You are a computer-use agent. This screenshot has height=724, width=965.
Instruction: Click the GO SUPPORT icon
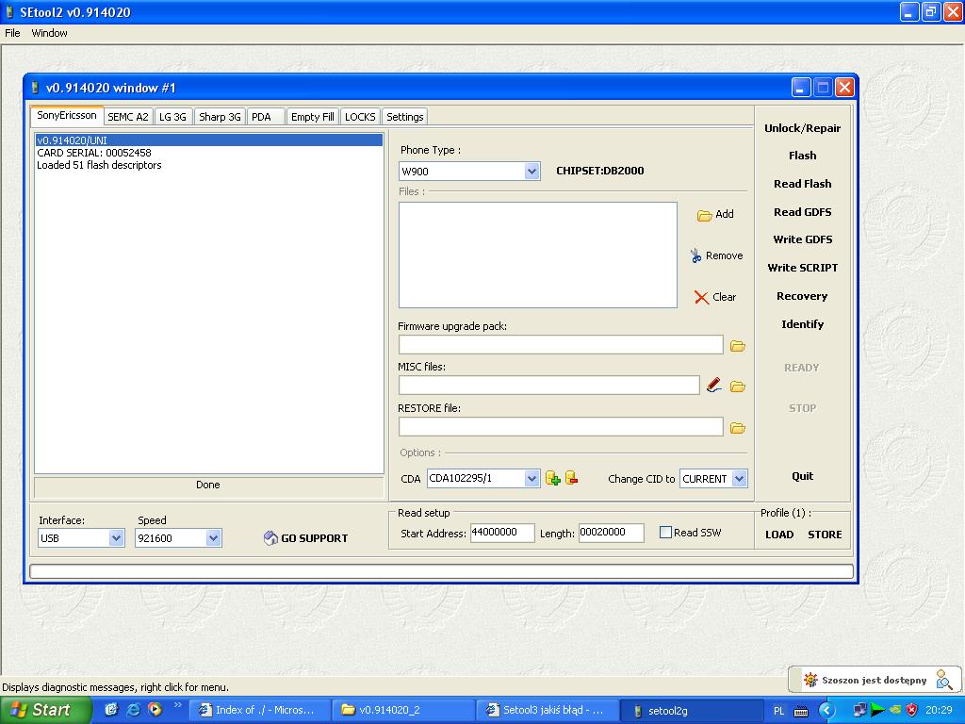pos(270,536)
